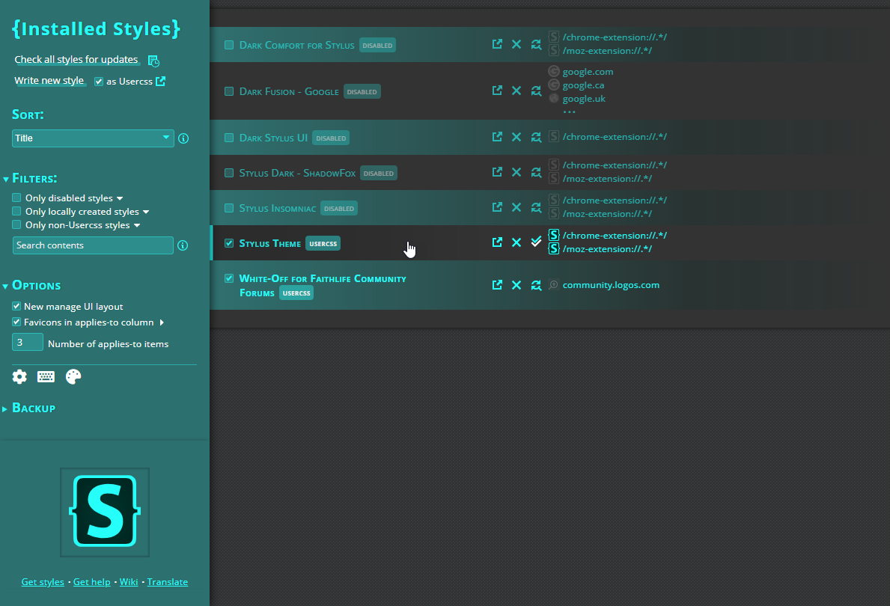Collapse the Filters section
Image resolution: width=890 pixels, height=606 pixels.
pos(6,180)
